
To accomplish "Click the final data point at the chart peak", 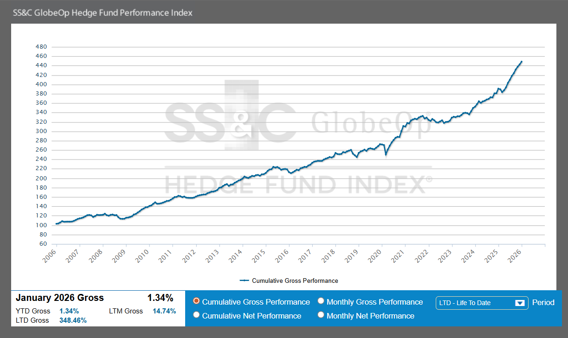I will [521, 62].
